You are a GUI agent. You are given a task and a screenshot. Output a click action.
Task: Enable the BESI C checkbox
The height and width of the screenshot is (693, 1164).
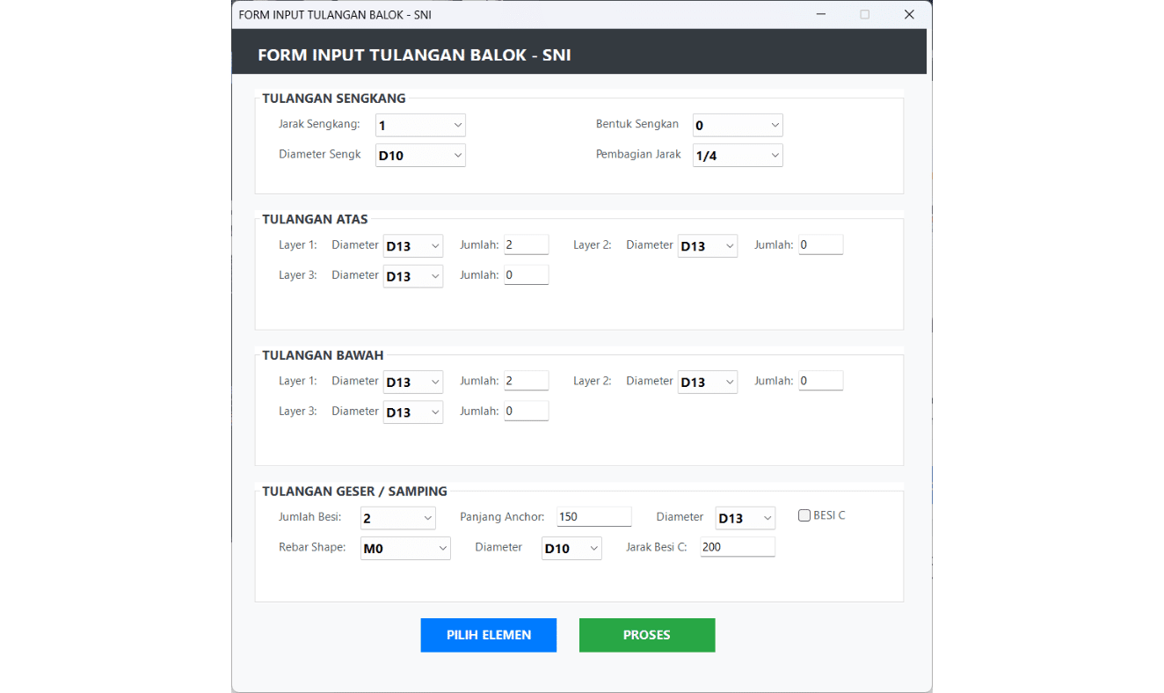(x=804, y=516)
